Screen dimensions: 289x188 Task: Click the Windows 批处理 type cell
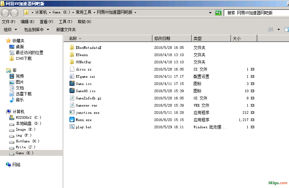(210, 127)
